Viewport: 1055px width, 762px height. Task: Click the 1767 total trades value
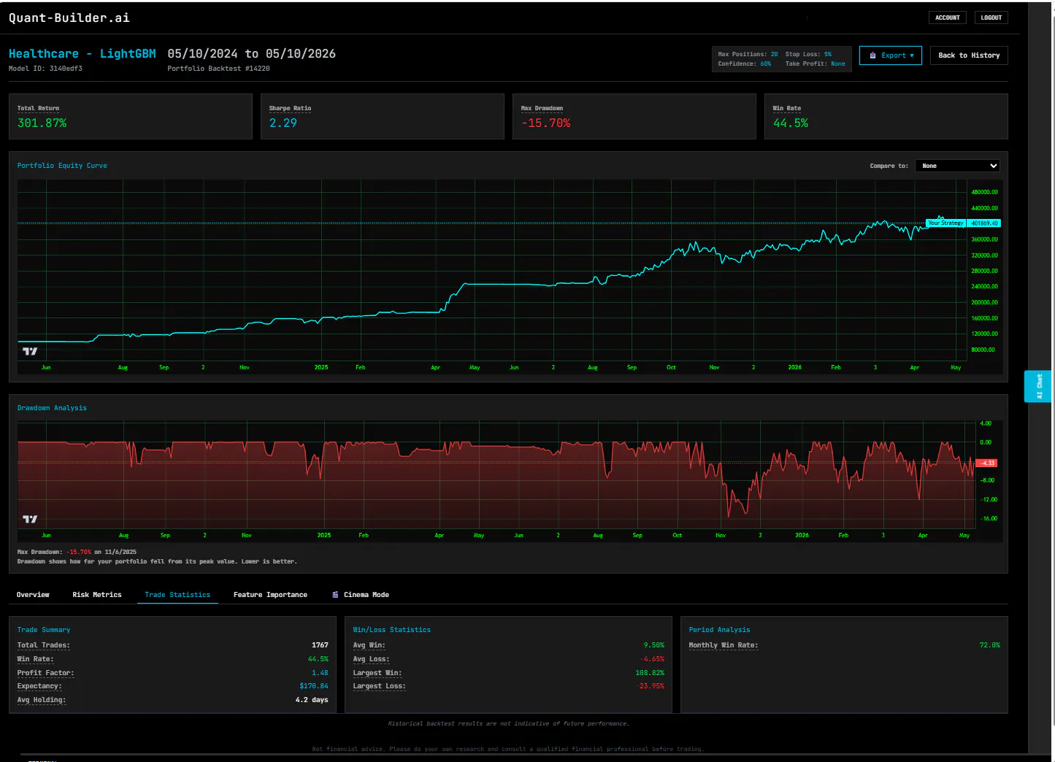click(x=320, y=645)
